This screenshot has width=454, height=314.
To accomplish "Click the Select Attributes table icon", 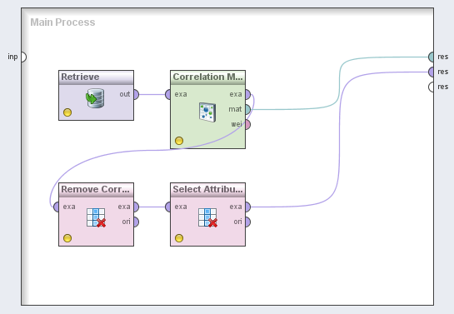I will [x=208, y=217].
